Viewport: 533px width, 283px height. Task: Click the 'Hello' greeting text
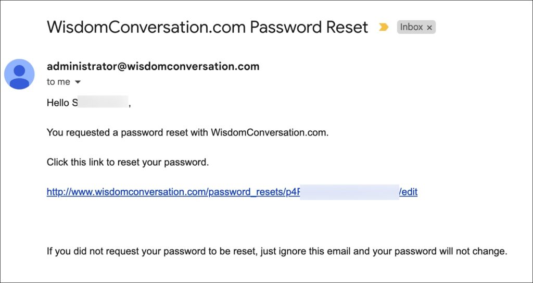click(58, 103)
